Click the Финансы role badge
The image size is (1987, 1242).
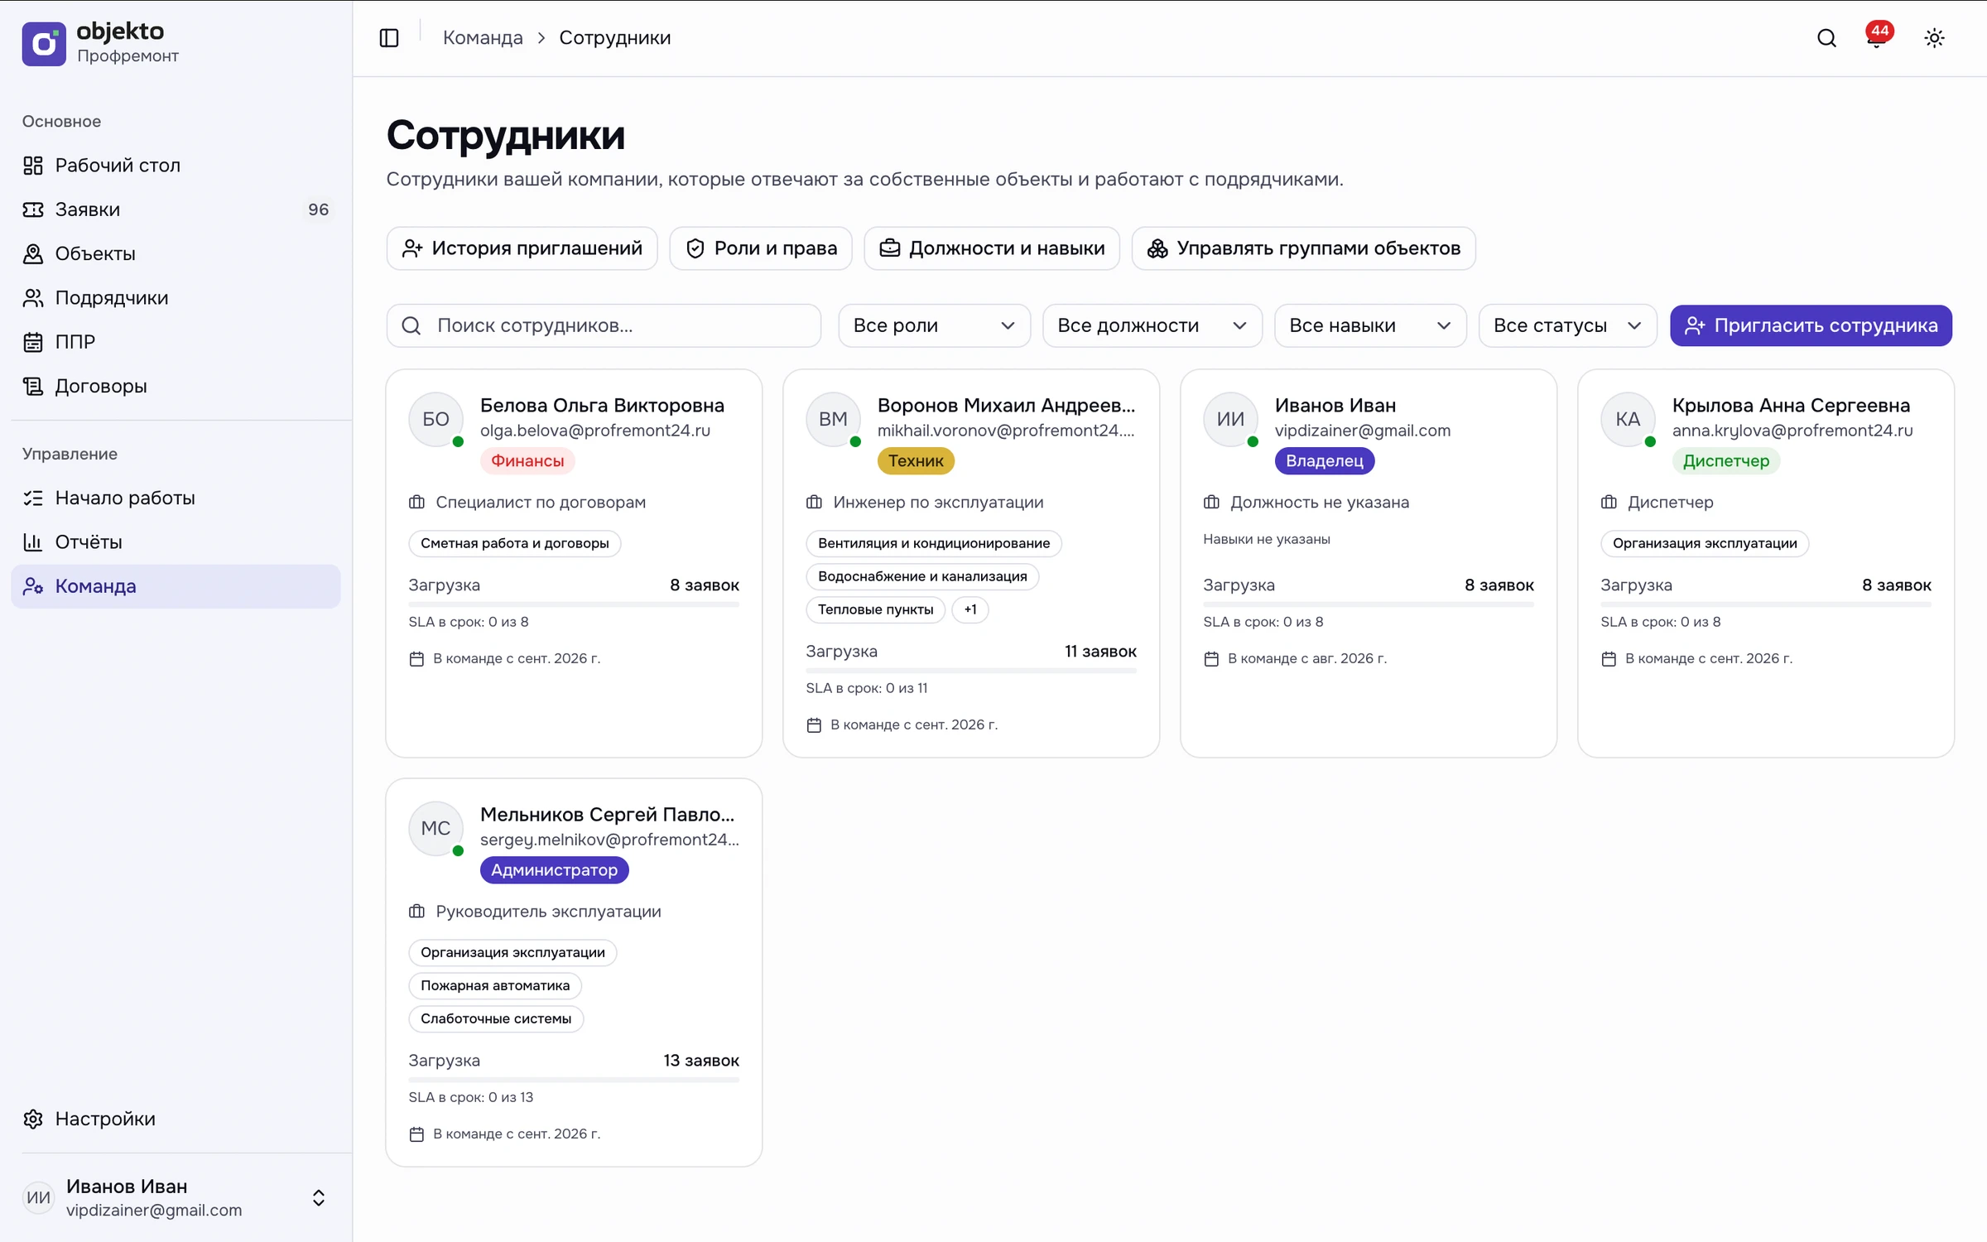527,461
